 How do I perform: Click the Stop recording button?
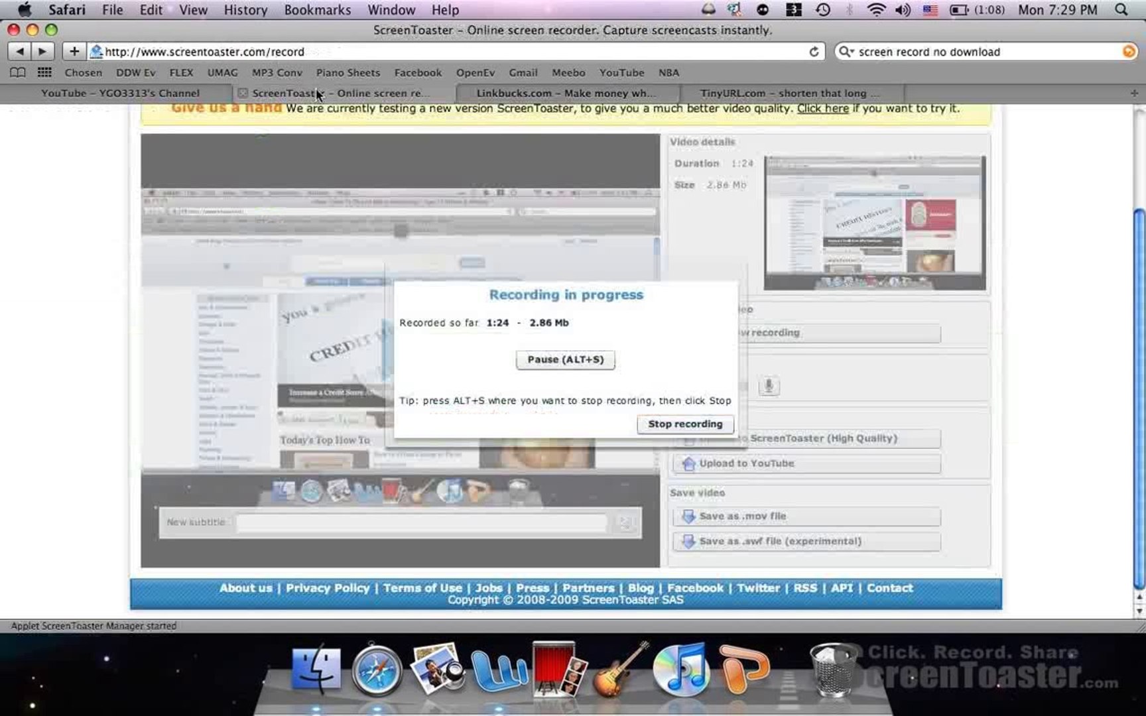pyautogui.click(x=685, y=424)
